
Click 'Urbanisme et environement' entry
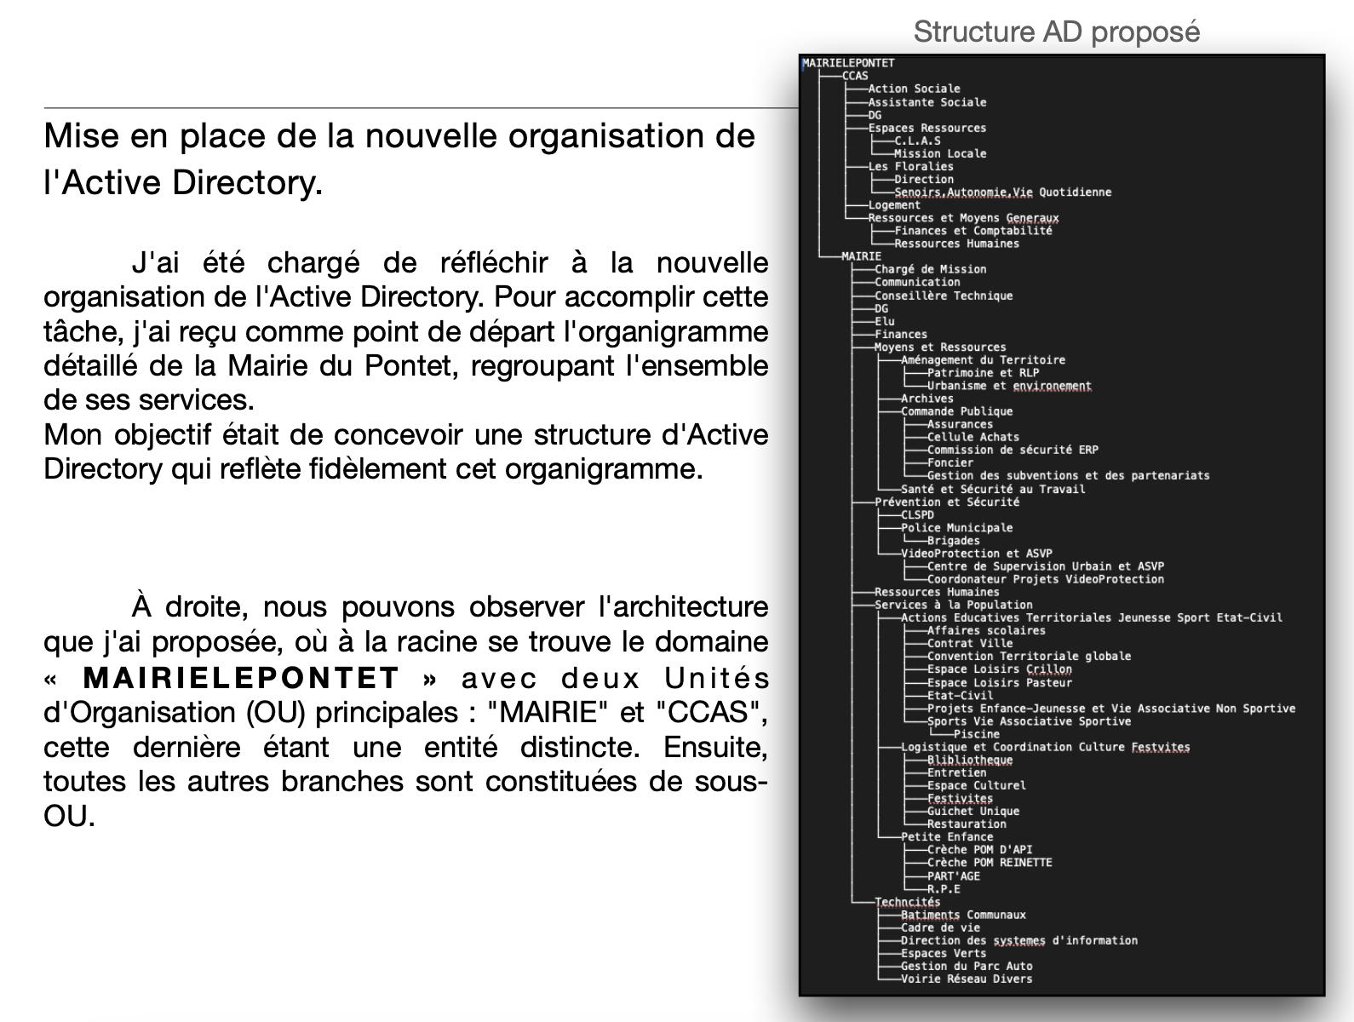coord(1009,386)
